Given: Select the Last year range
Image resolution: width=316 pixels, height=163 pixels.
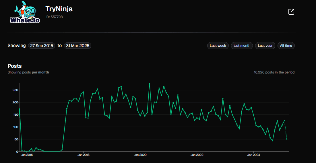Looking at the screenshot, I should tap(265, 46).
